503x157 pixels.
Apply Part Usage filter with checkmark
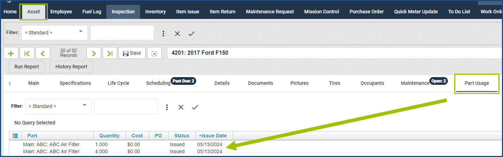[195, 107]
